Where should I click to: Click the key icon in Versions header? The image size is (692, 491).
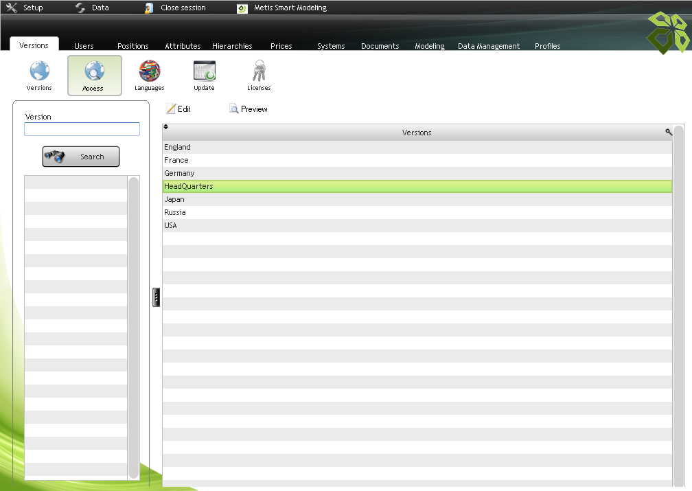[x=668, y=132]
